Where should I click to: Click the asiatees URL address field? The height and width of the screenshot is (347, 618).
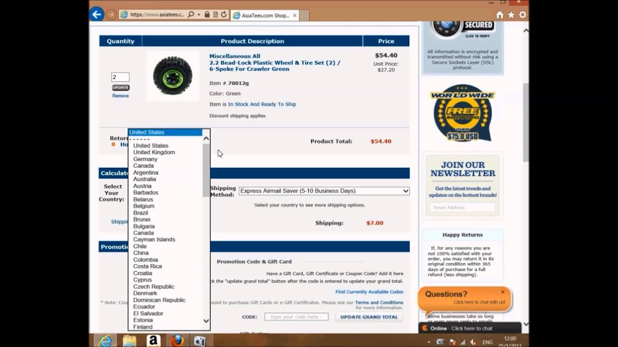pos(157,14)
